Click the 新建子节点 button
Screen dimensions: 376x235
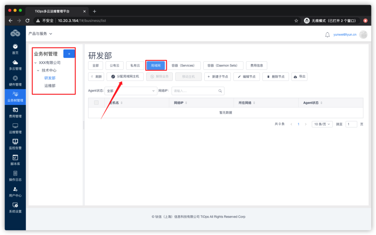tap(217, 76)
